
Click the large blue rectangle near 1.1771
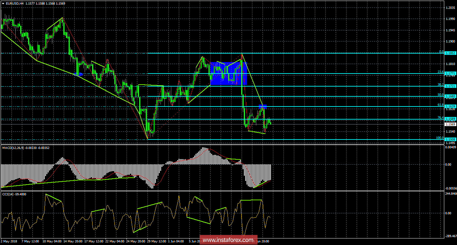pyautogui.click(x=228, y=73)
